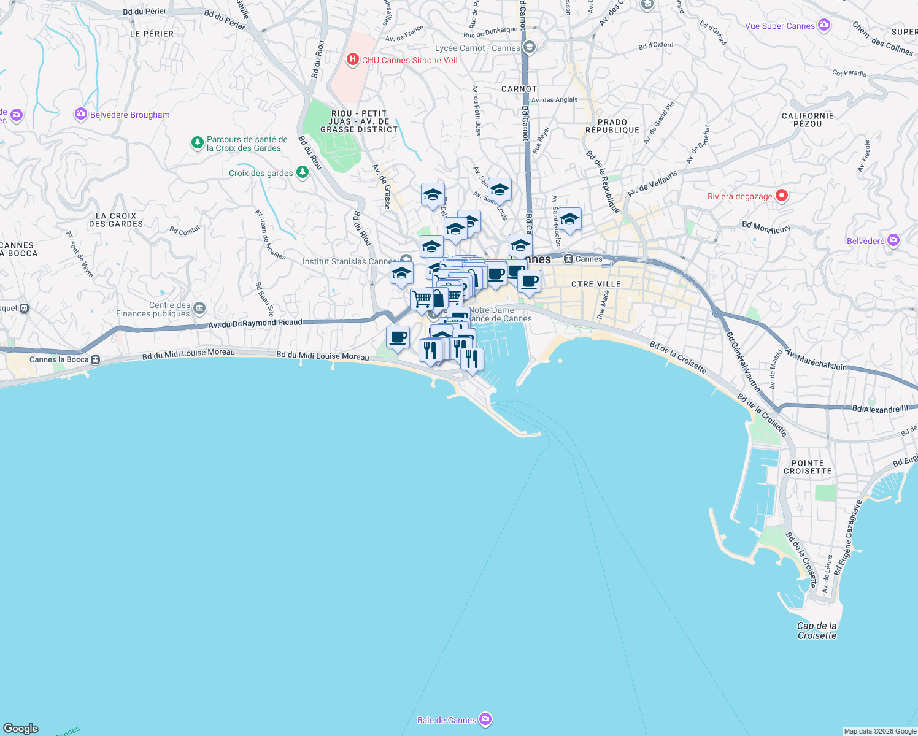
Task: Click the Centre des Finances publiques label
Action: click(x=153, y=309)
